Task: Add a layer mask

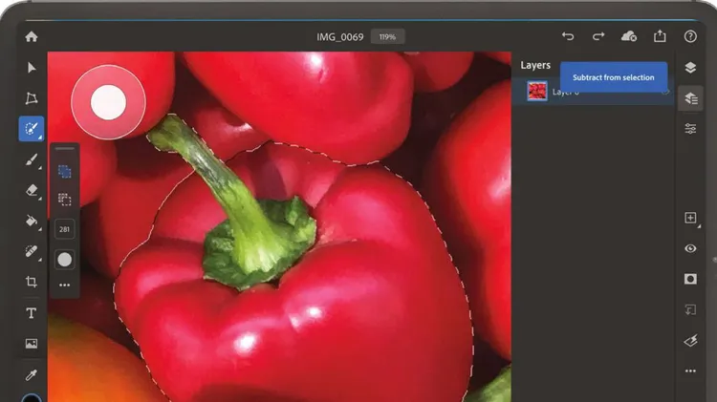Action: coord(690,279)
